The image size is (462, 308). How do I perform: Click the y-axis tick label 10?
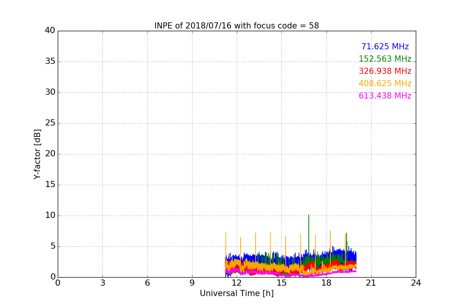click(50, 216)
